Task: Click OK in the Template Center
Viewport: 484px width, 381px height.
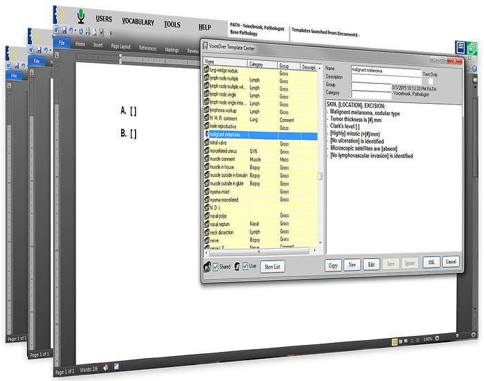Action: pyautogui.click(x=431, y=262)
